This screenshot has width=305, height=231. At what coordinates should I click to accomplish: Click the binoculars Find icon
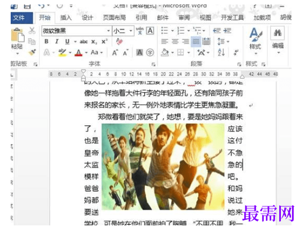277,33
